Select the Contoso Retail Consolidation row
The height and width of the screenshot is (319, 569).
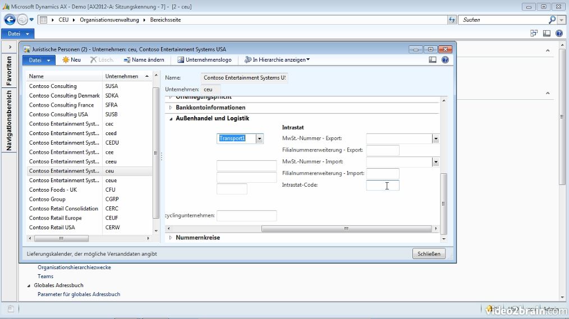click(x=90, y=209)
